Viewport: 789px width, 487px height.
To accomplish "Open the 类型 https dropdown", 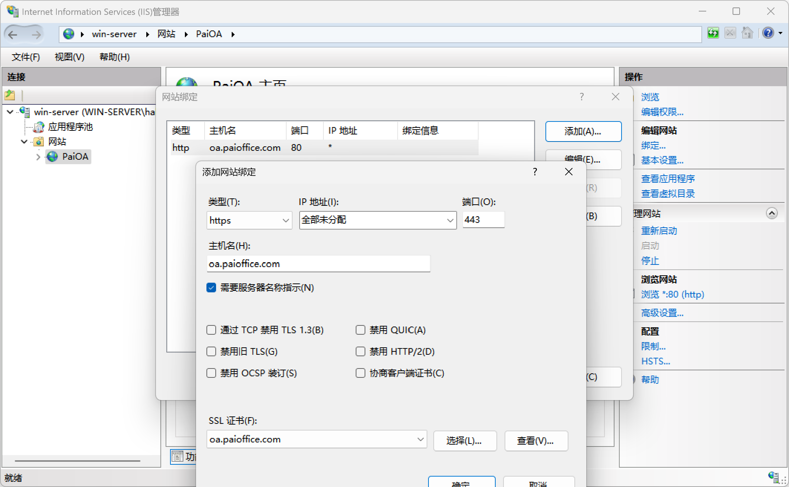I will point(249,220).
